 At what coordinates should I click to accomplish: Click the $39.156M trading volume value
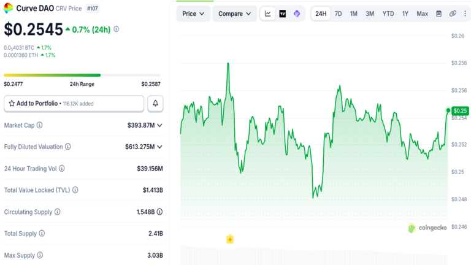[x=150, y=169]
